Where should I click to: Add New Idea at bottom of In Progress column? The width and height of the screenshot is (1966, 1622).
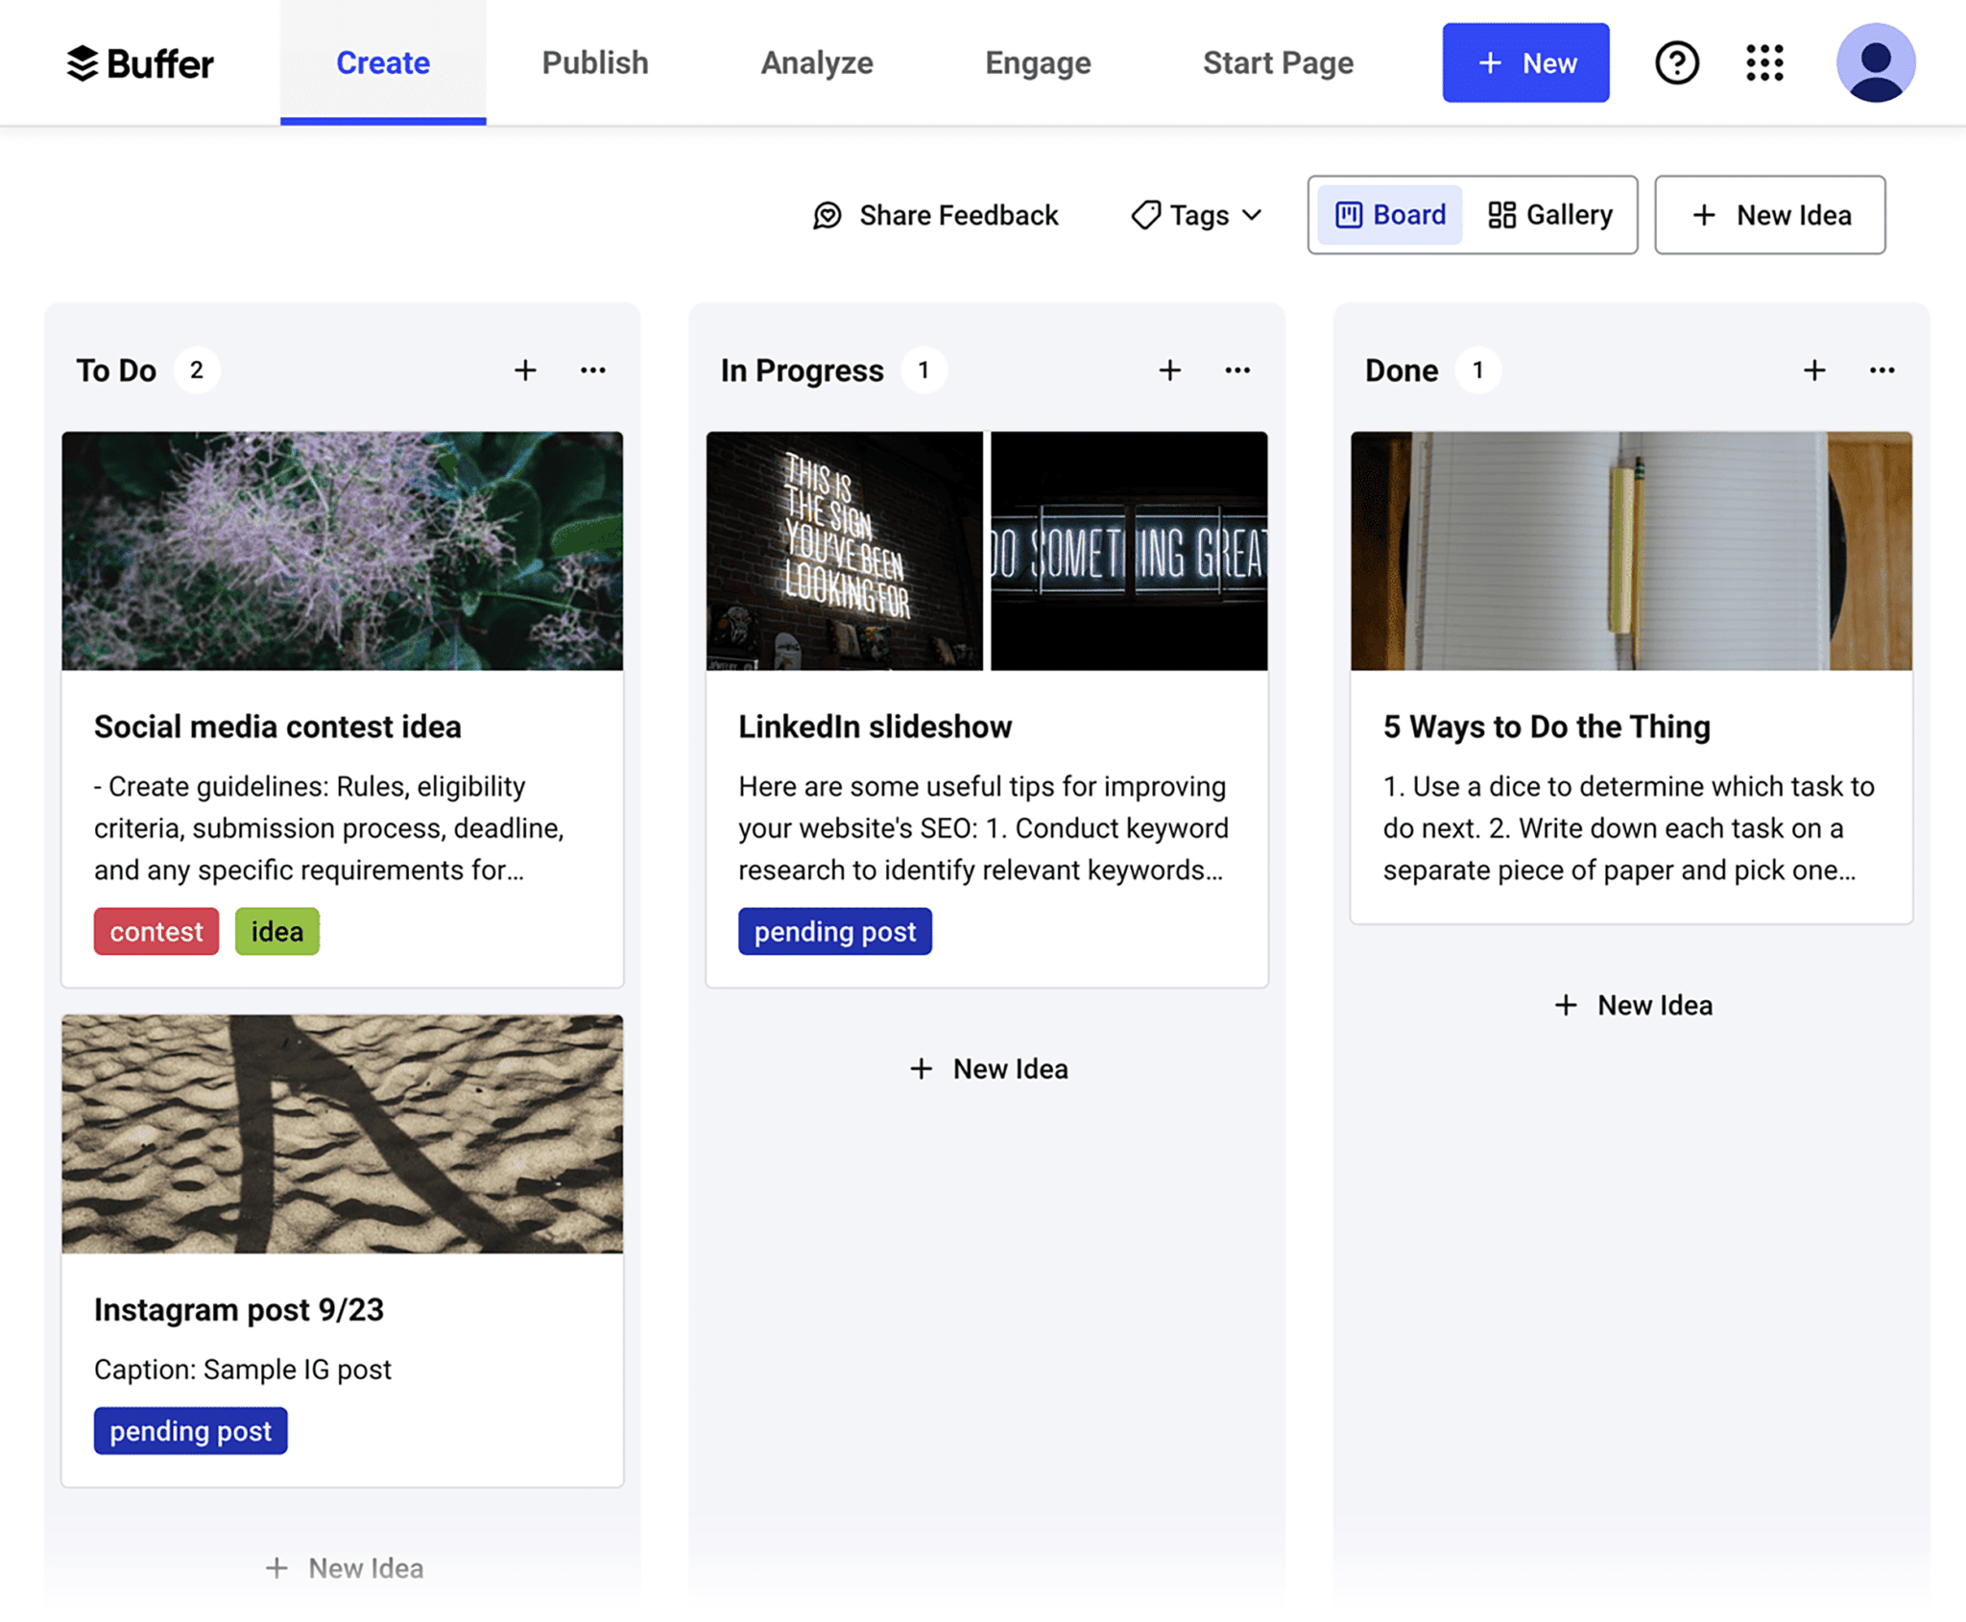pyautogui.click(x=988, y=1069)
